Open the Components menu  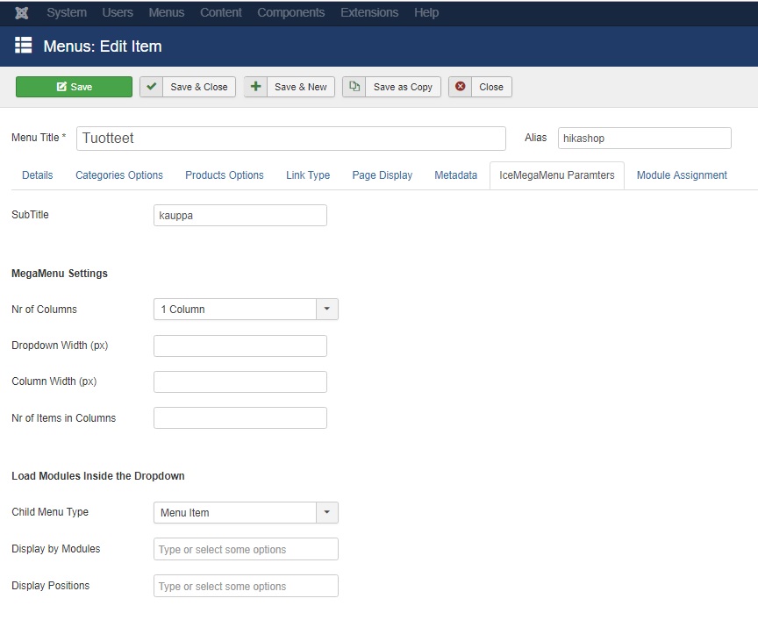click(x=291, y=12)
